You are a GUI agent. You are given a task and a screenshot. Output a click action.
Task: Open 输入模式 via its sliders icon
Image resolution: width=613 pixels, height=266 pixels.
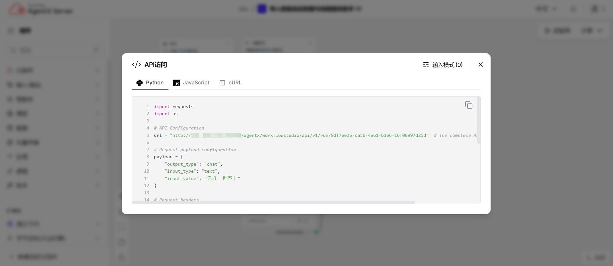pos(426,65)
